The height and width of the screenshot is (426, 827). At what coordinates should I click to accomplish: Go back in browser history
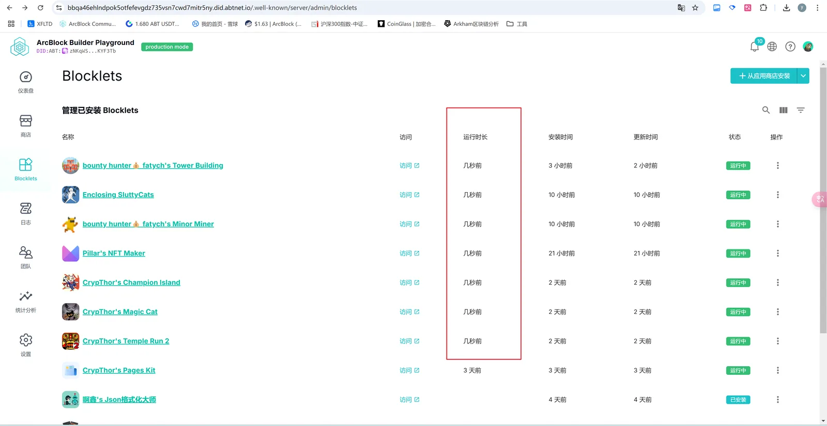(9, 8)
